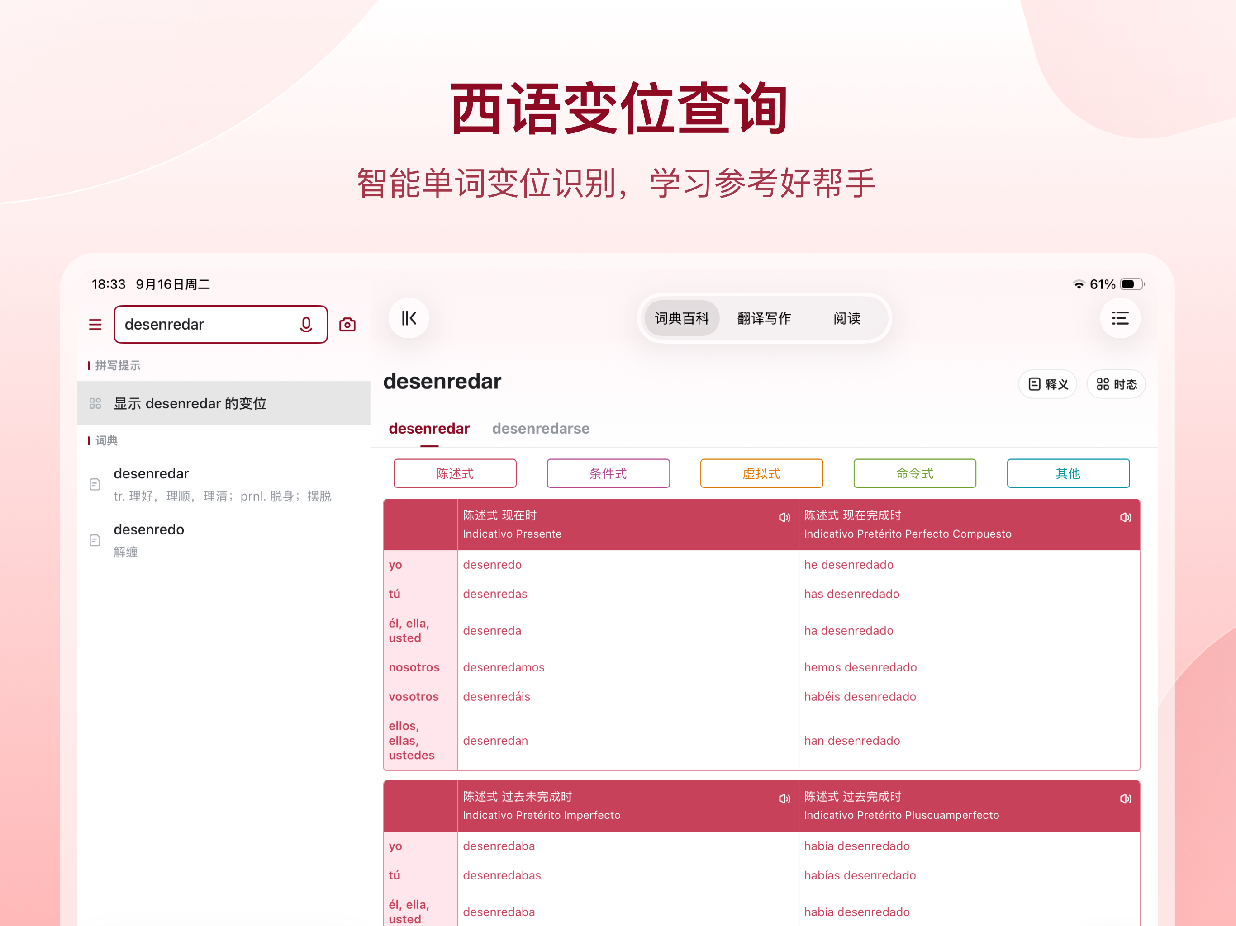Click "han desenredado" cell
The width and height of the screenshot is (1236, 926).
pyautogui.click(x=852, y=741)
